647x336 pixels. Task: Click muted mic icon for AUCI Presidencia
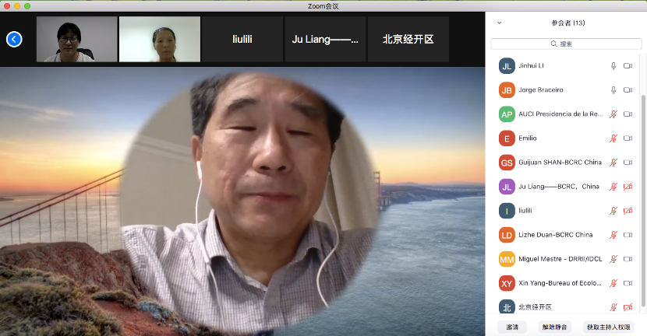pos(613,114)
